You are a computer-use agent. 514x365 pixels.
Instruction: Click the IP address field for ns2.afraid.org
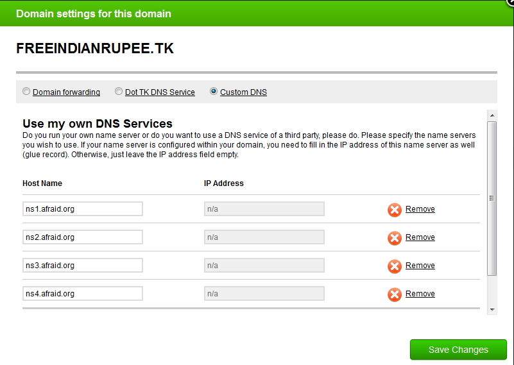tap(264, 237)
